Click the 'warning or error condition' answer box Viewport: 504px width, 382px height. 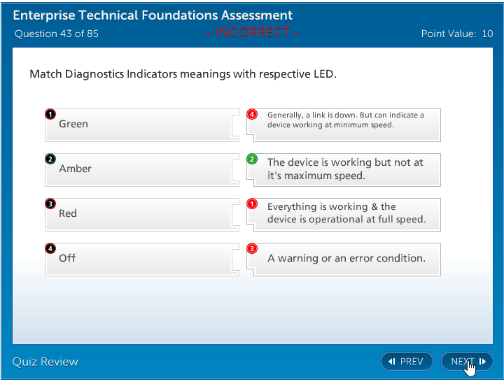click(346, 259)
